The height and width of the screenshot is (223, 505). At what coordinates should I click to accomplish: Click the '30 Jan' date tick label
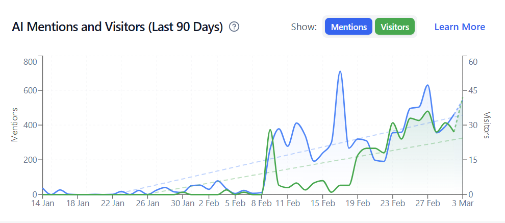[183, 203]
